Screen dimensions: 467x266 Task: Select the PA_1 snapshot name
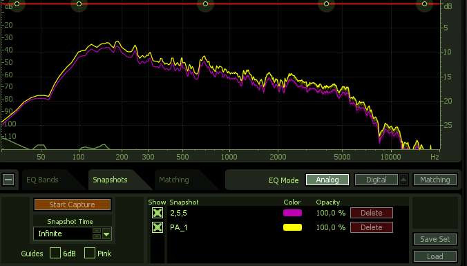pyautogui.click(x=179, y=227)
